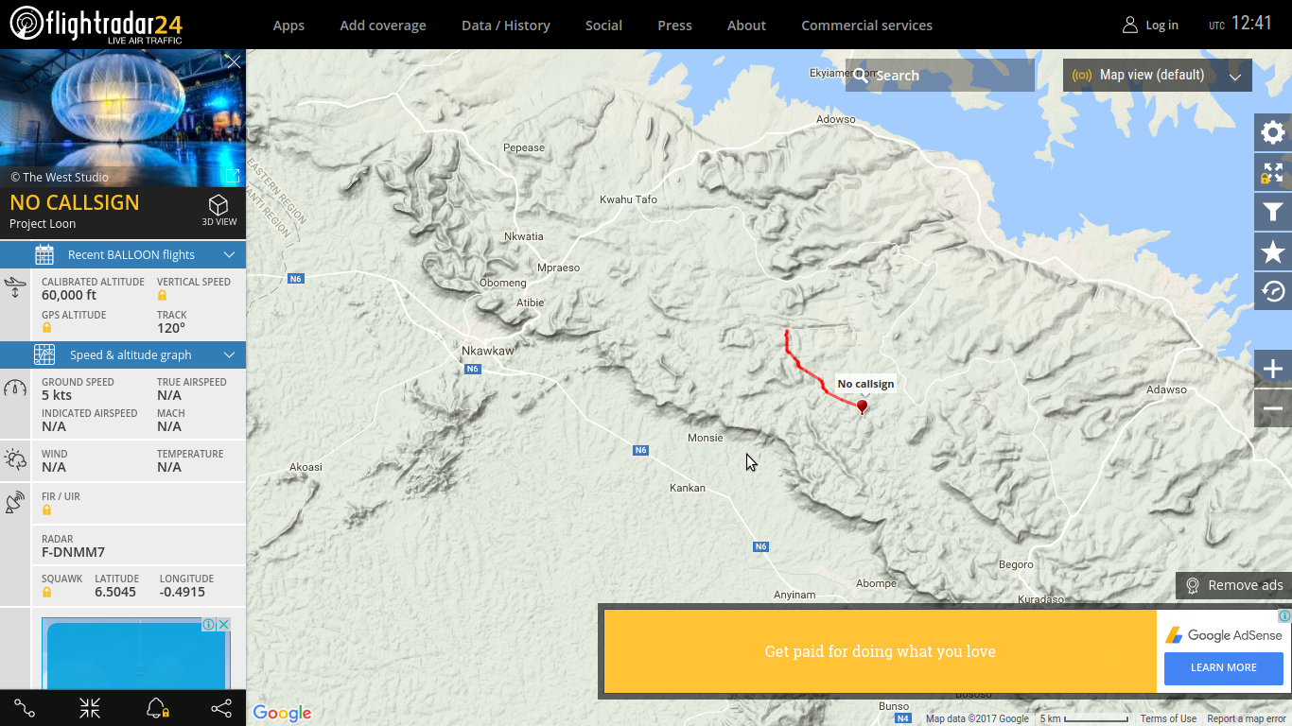
Task: Click the share icon in bottom bar
Action: tap(220, 708)
